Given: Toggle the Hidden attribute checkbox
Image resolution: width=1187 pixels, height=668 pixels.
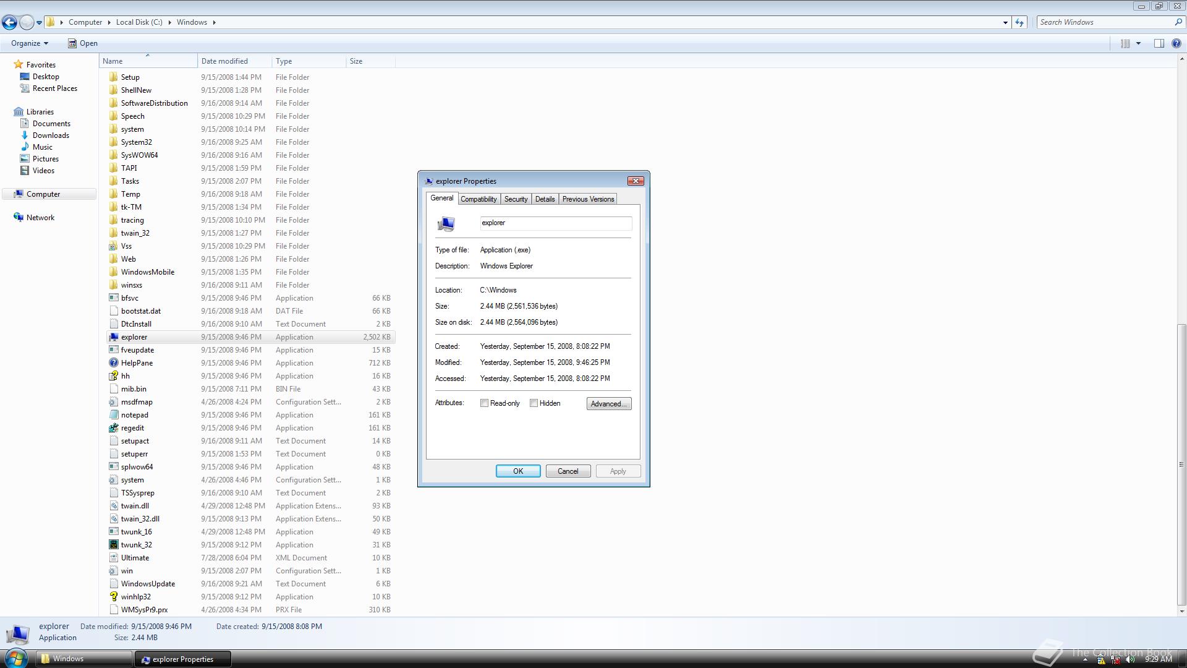Looking at the screenshot, I should tap(534, 403).
